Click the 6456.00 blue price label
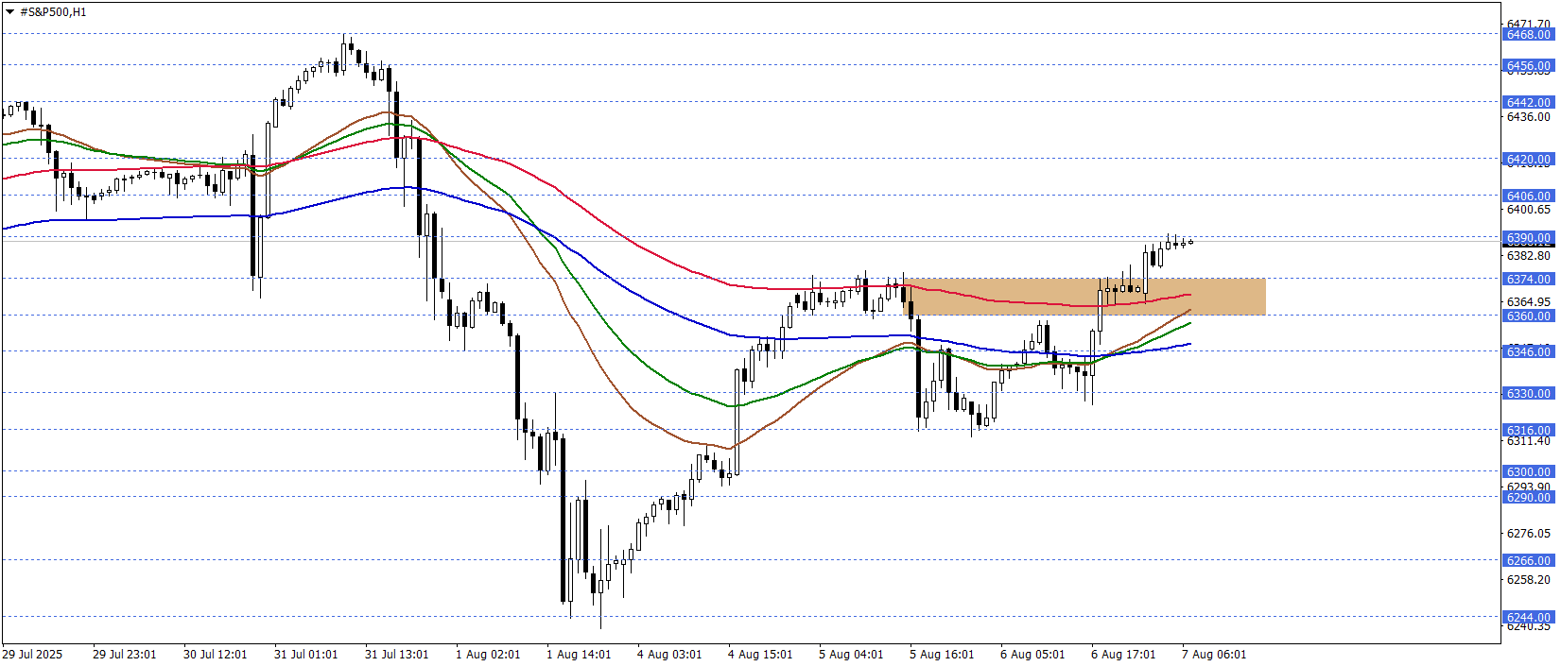The height and width of the screenshot is (666, 1561). pos(1528,66)
